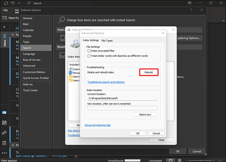The height and width of the screenshot is (162, 226).
Task: Click Close in Indexing Options window
Action: coord(162,140)
